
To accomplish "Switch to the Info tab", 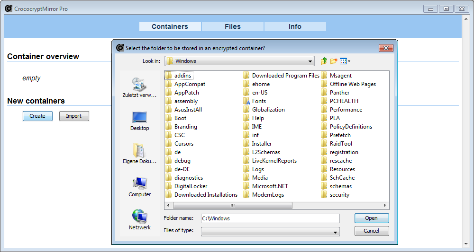I will coord(295,26).
